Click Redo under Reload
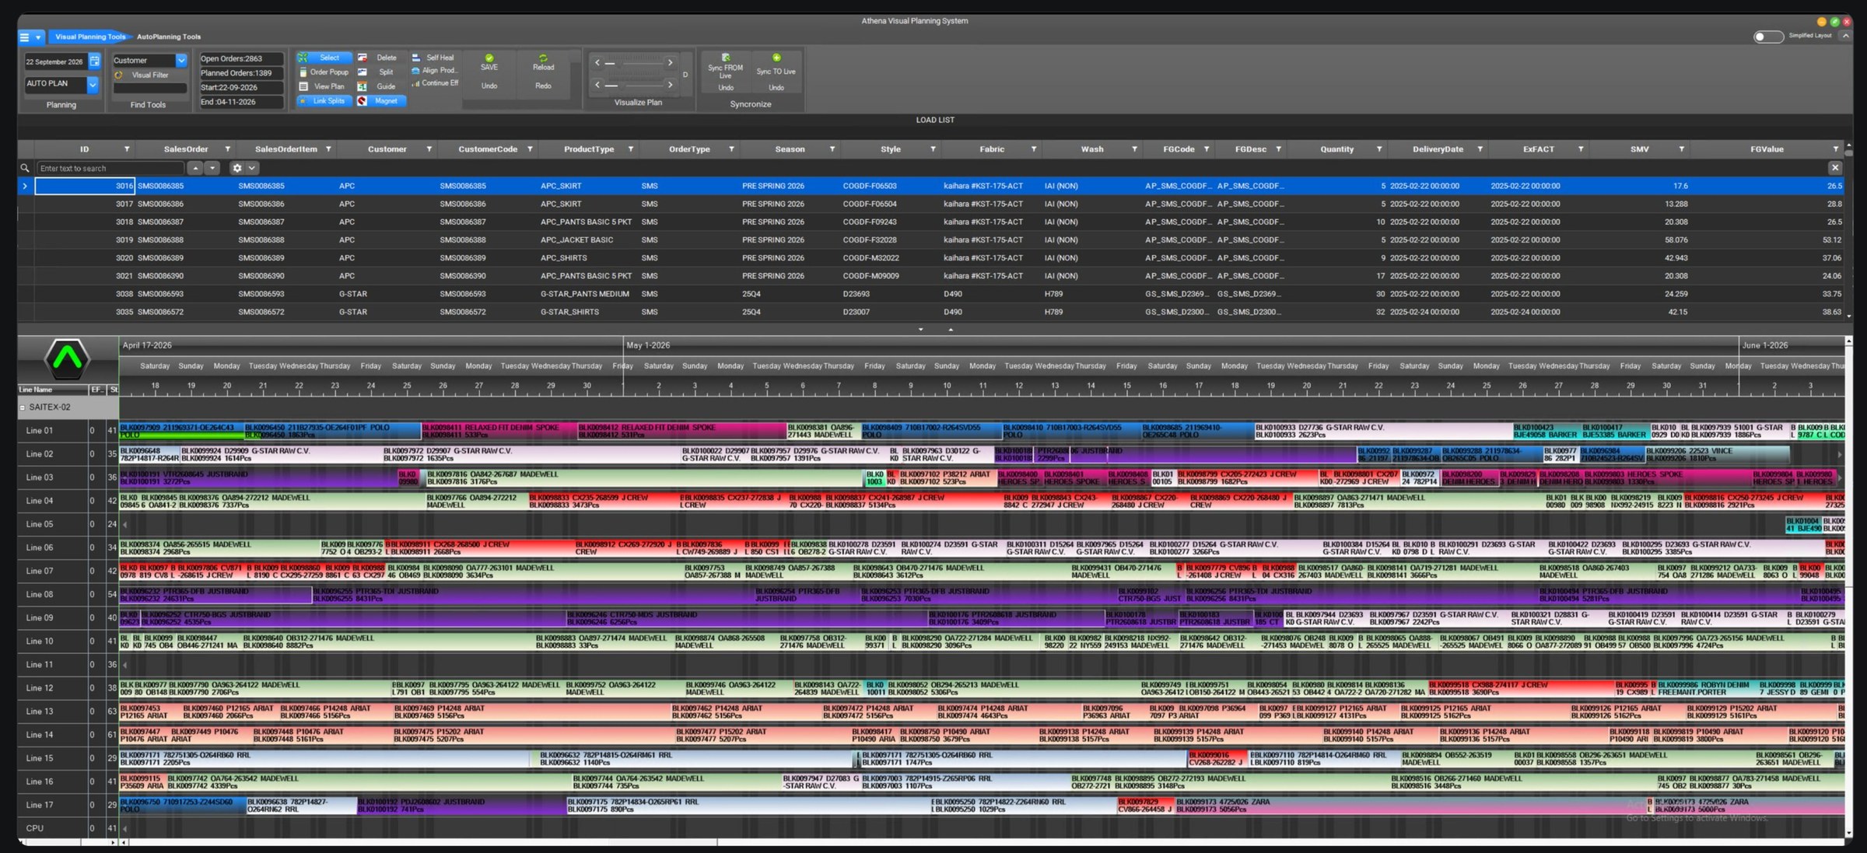Image resolution: width=1867 pixels, height=853 pixels. [543, 86]
